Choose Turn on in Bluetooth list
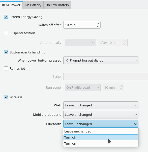 click(x=101, y=143)
